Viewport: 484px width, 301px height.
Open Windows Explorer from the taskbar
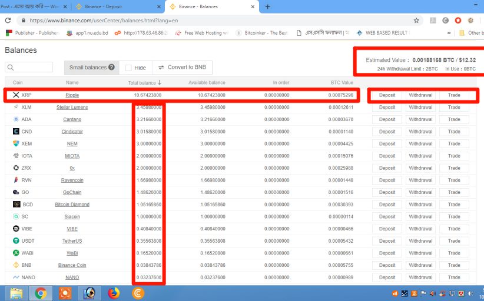[16, 293]
